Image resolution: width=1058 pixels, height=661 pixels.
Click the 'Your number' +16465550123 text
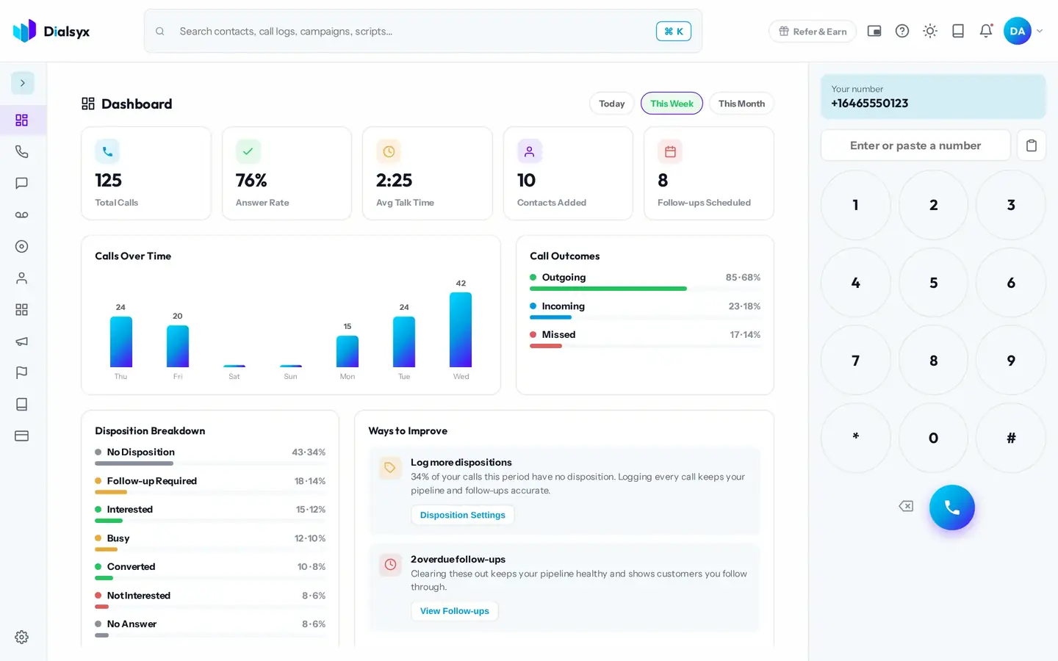[x=870, y=104]
